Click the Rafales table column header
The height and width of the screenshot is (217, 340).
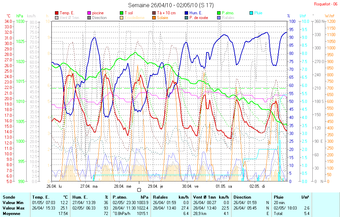(160, 197)
